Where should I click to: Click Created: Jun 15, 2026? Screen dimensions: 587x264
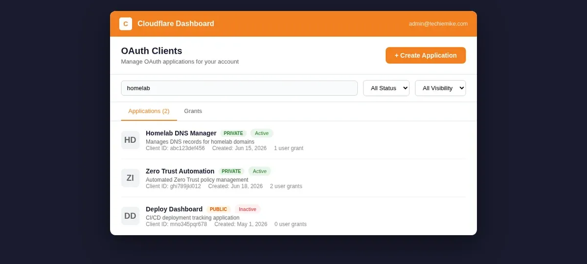click(x=239, y=148)
